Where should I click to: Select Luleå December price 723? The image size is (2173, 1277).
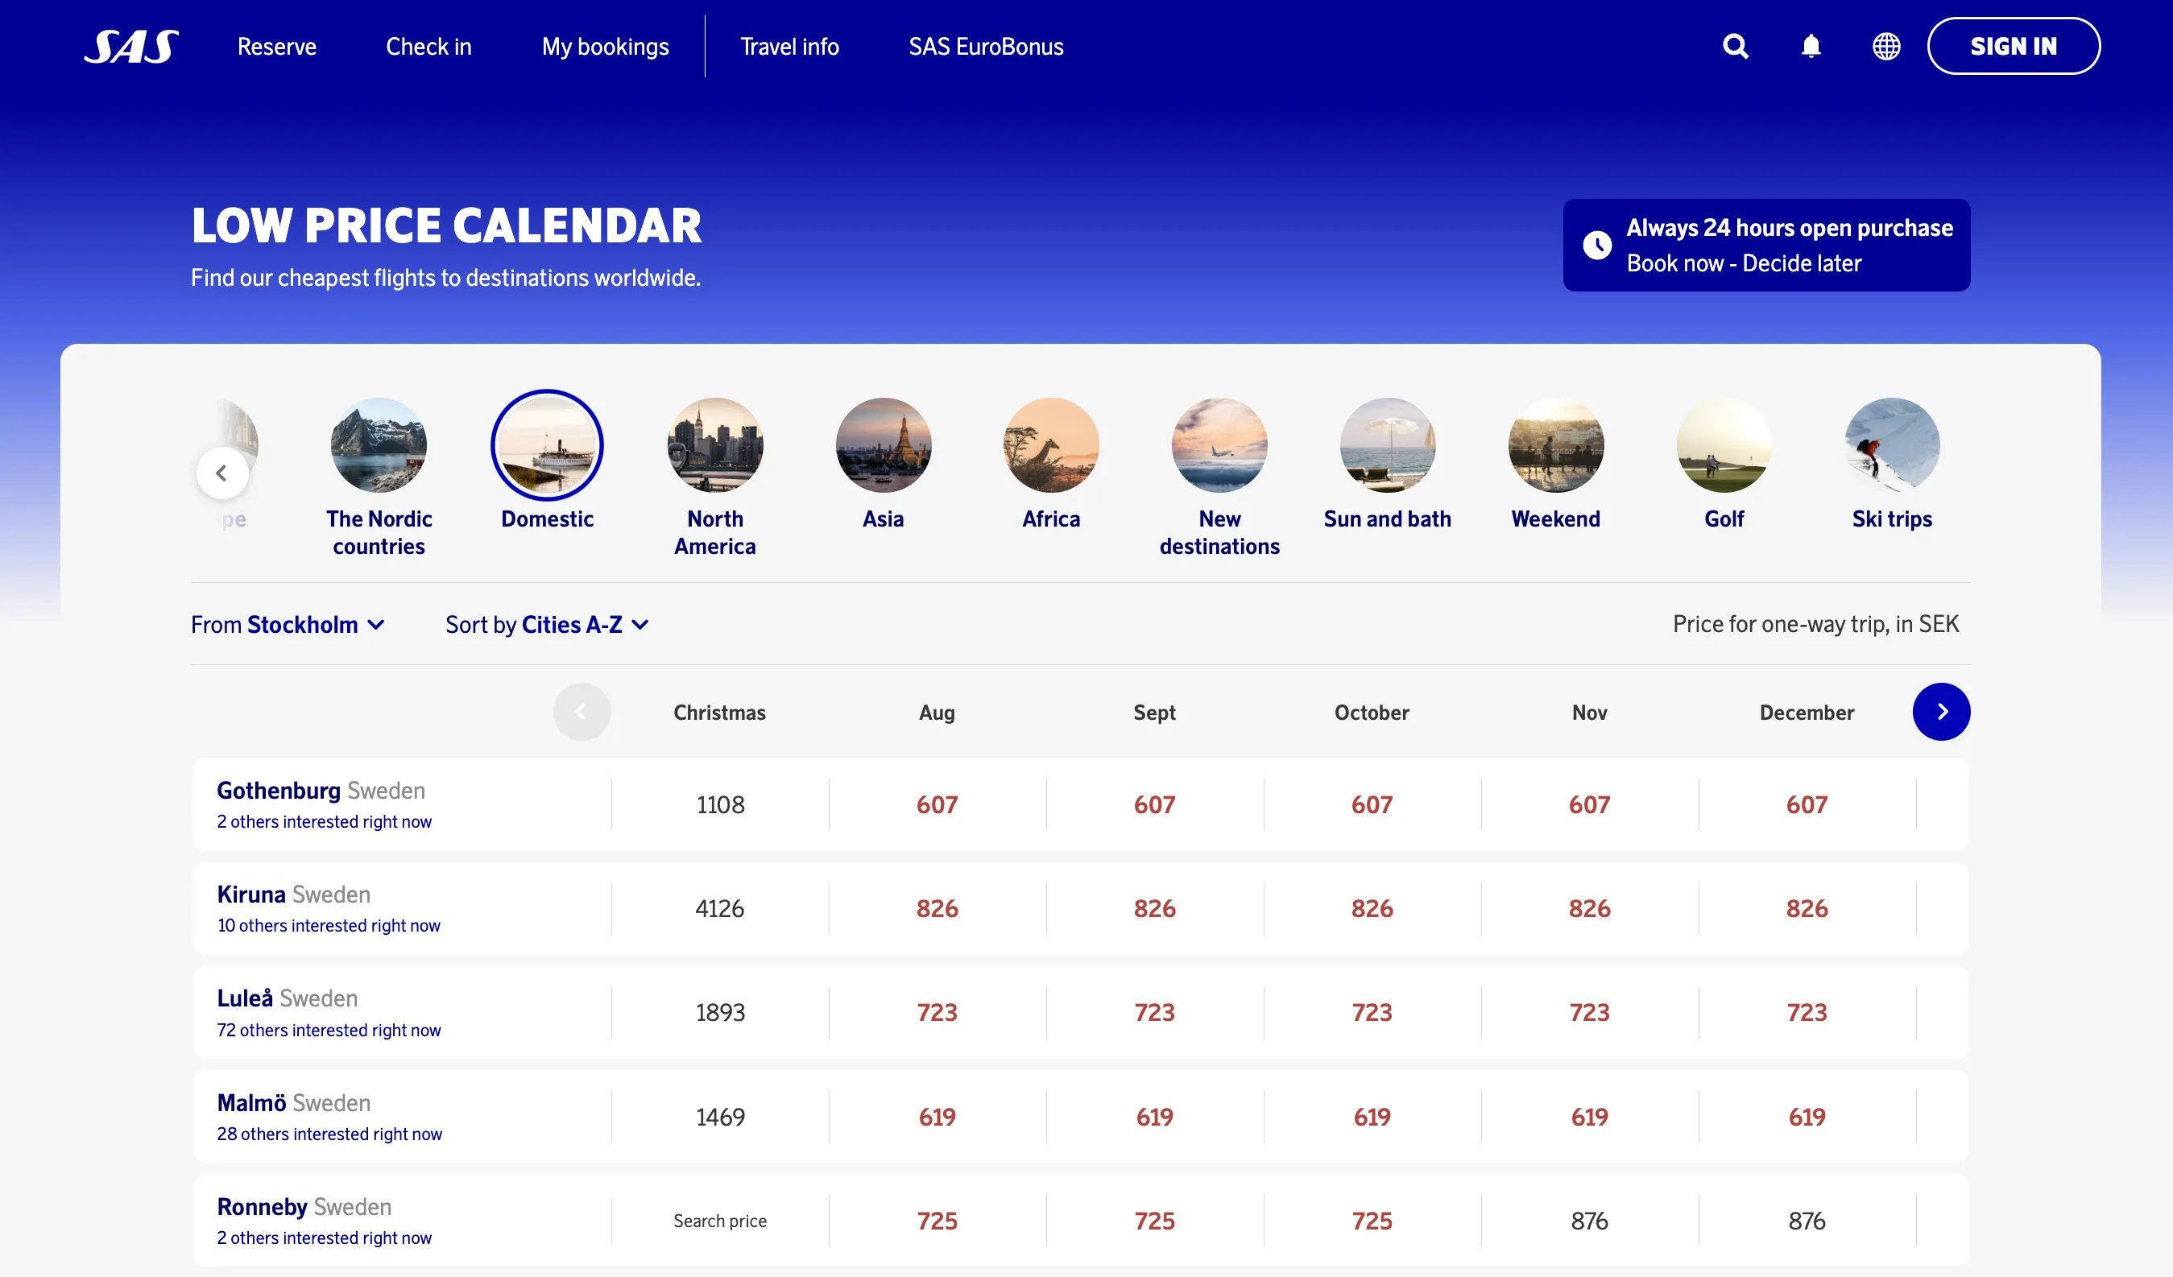click(1807, 1012)
